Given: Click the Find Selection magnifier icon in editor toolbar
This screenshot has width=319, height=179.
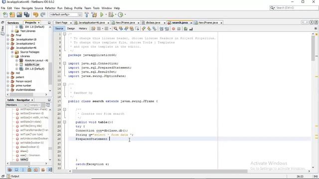Looking at the screenshot, I should point(115,29).
